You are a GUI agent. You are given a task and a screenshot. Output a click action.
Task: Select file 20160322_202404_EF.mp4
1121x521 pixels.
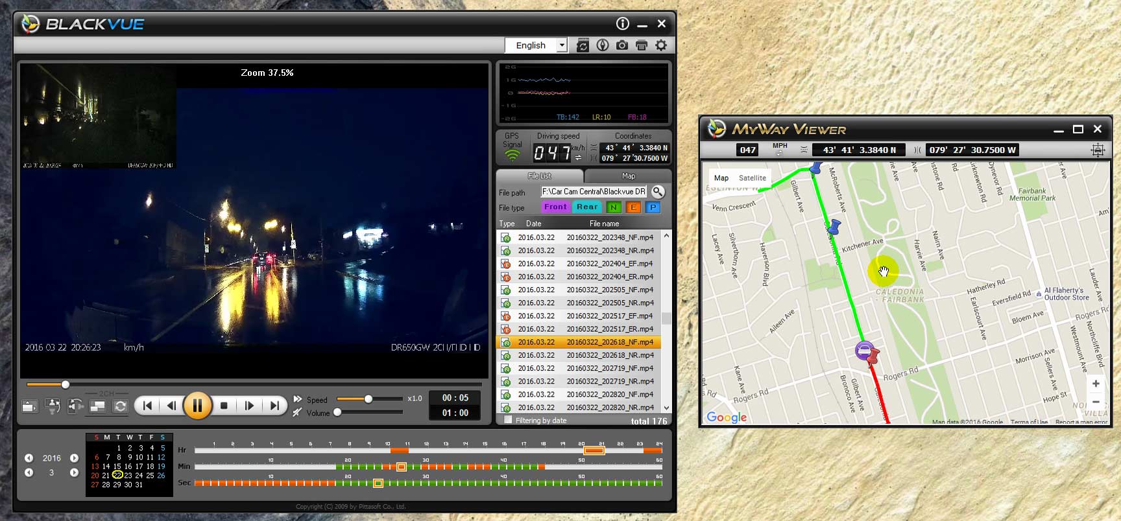pyautogui.click(x=578, y=264)
